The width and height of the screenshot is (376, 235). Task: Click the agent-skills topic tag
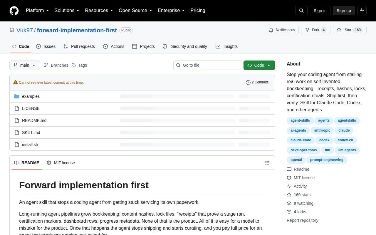click(x=300, y=120)
